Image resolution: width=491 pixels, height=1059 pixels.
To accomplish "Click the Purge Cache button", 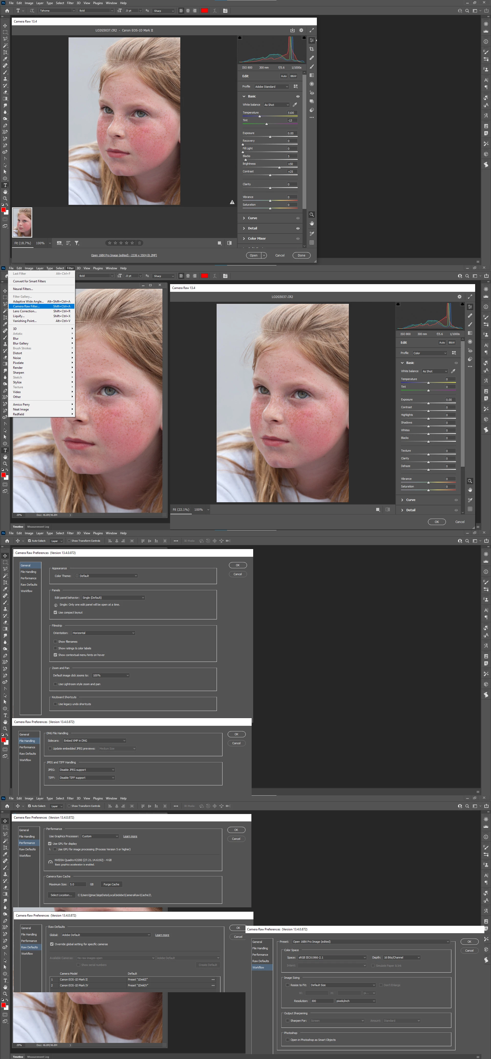I will [111, 884].
